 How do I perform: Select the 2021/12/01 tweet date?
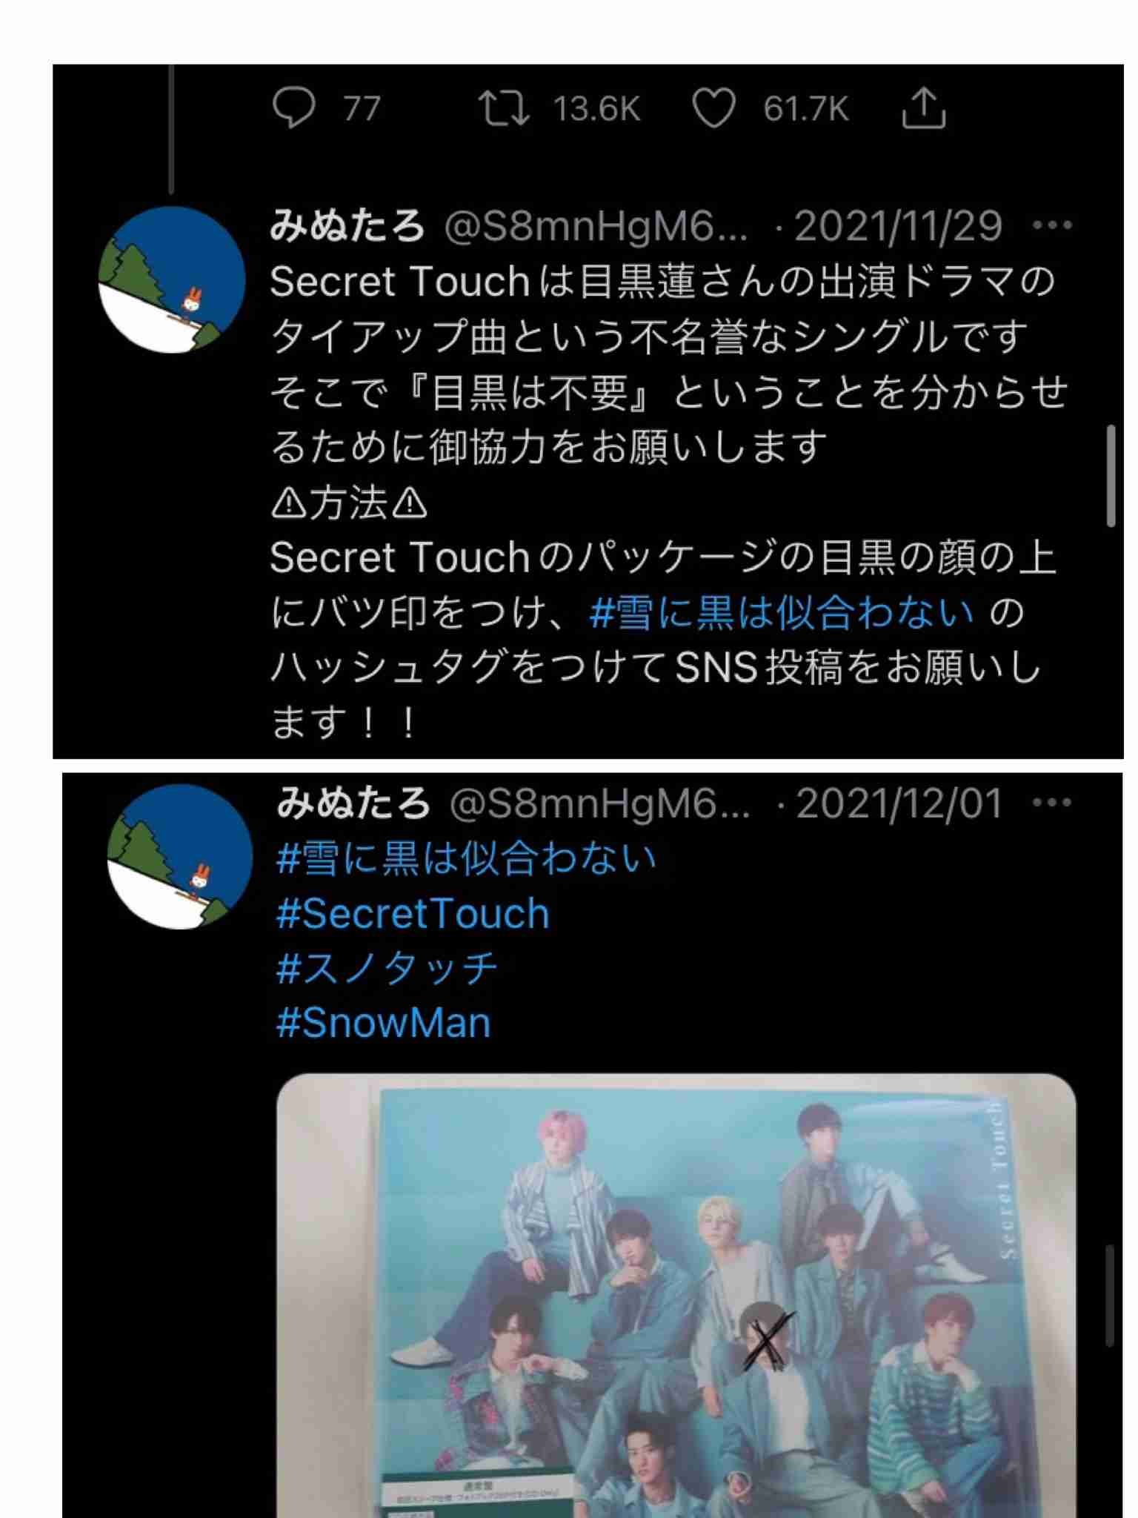(x=899, y=803)
